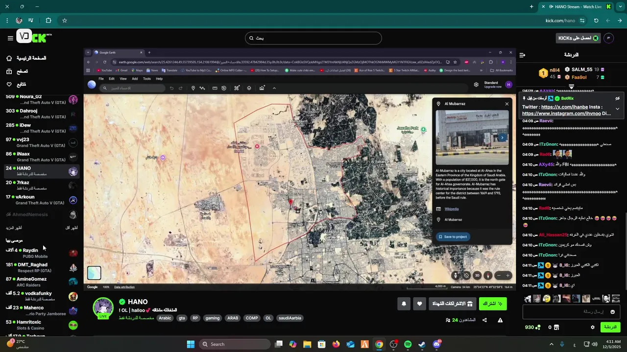Click the Kick search box
Viewport: 627px width, 352px height.
point(313,38)
